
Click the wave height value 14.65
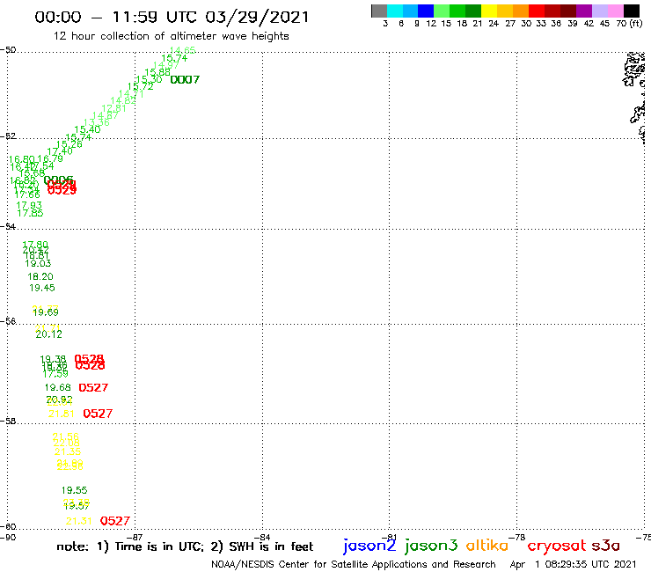point(183,50)
